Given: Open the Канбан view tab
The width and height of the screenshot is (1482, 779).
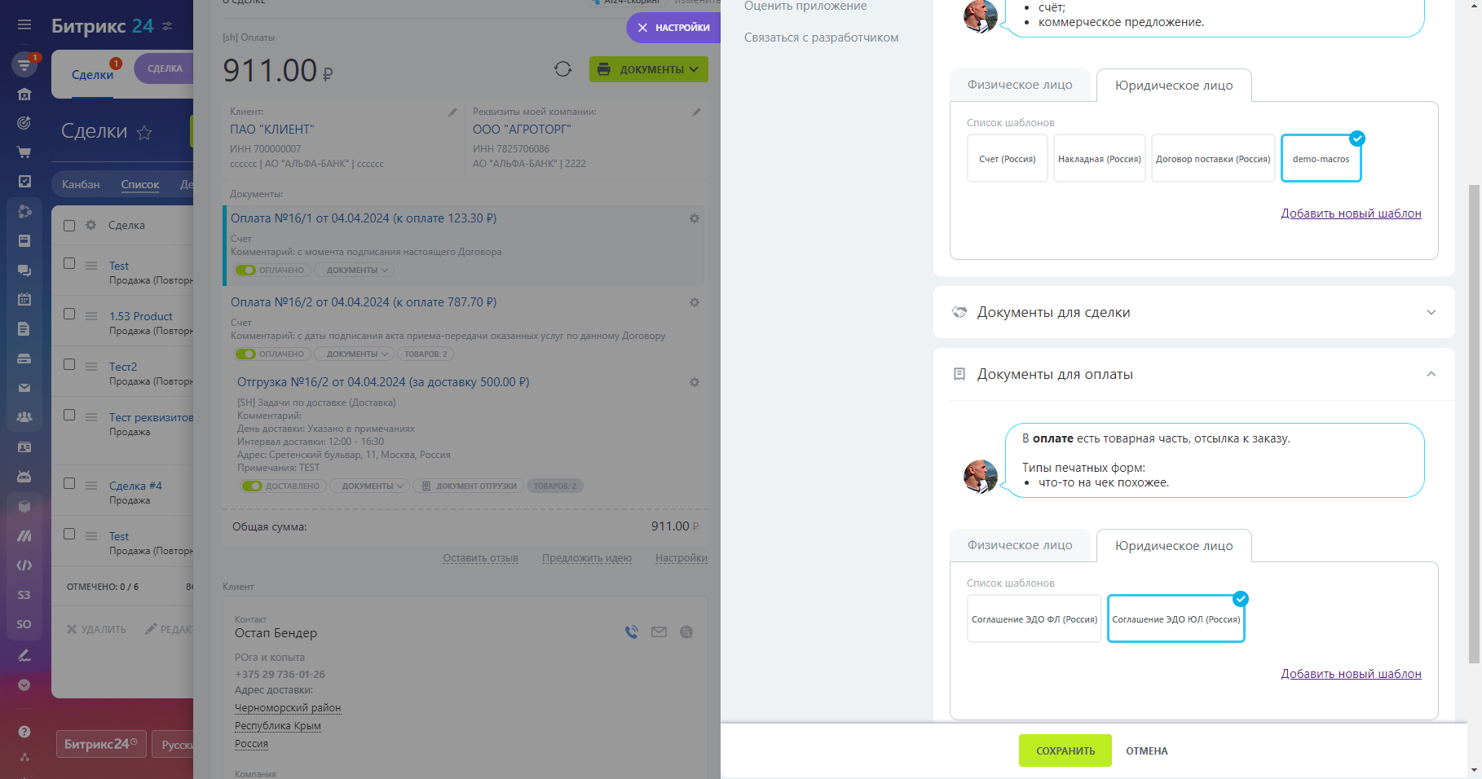Looking at the screenshot, I should pos(81,184).
